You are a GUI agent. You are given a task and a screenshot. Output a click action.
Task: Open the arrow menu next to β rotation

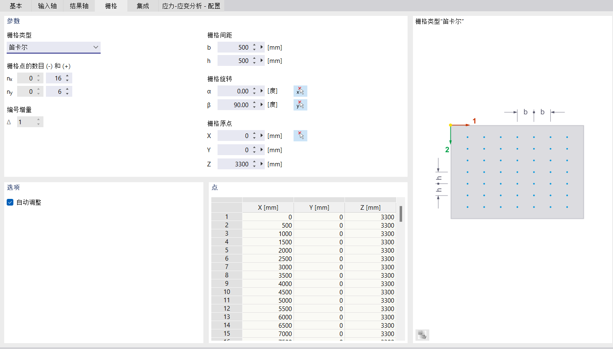tap(262, 105)
